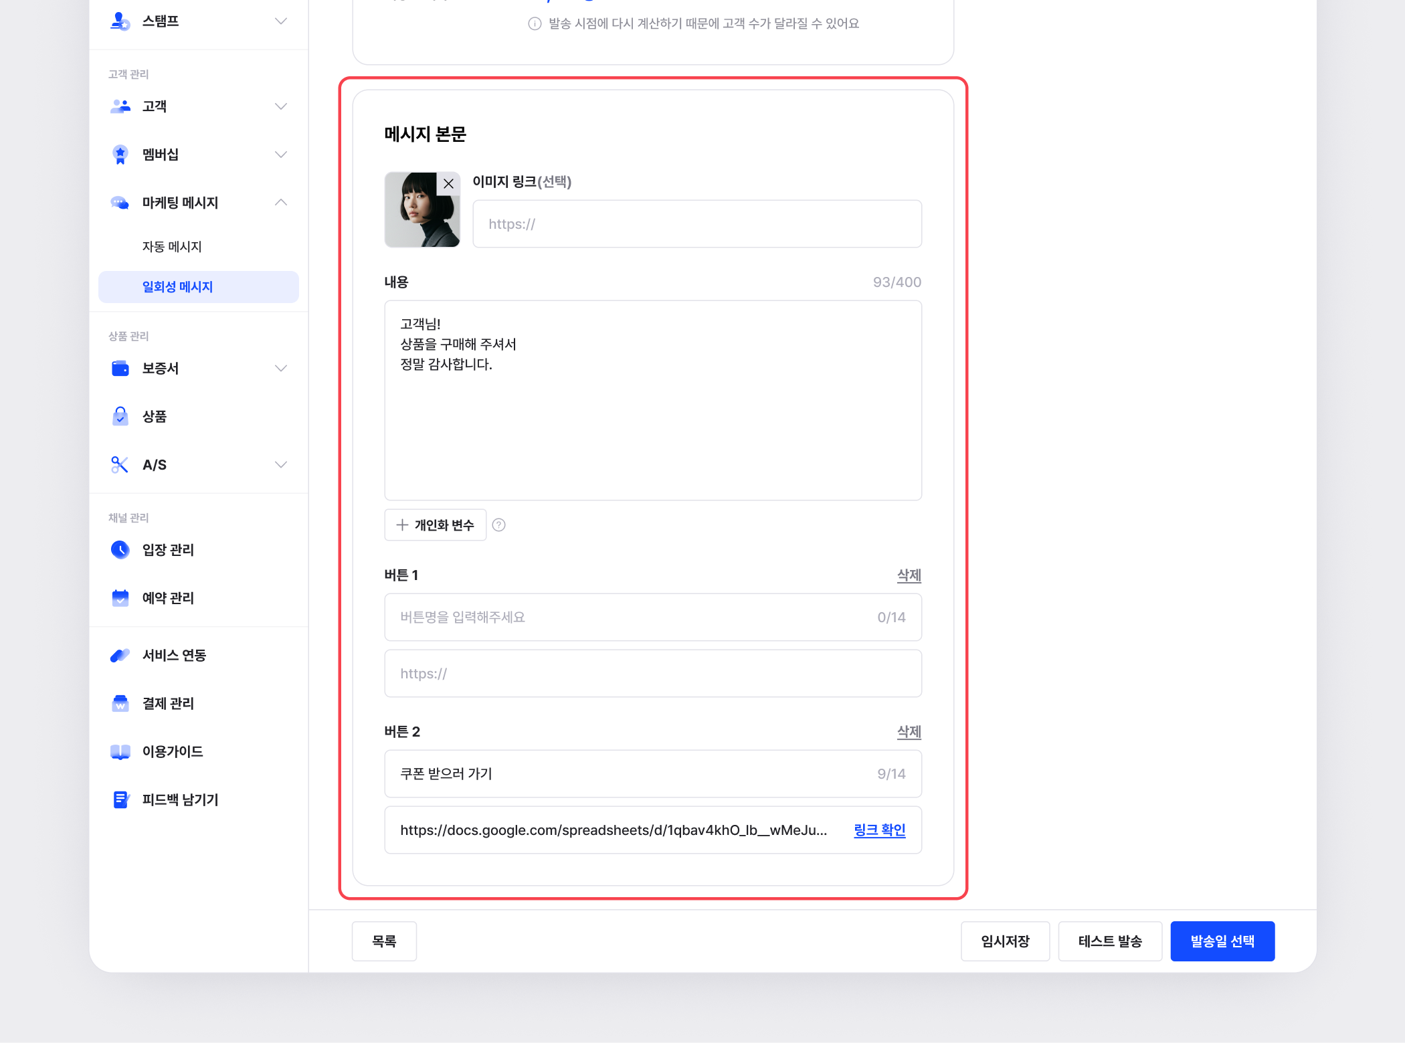Expand the 보증서 menu chevron
Screen dimensions: 1405x1043
pos(281,369)
